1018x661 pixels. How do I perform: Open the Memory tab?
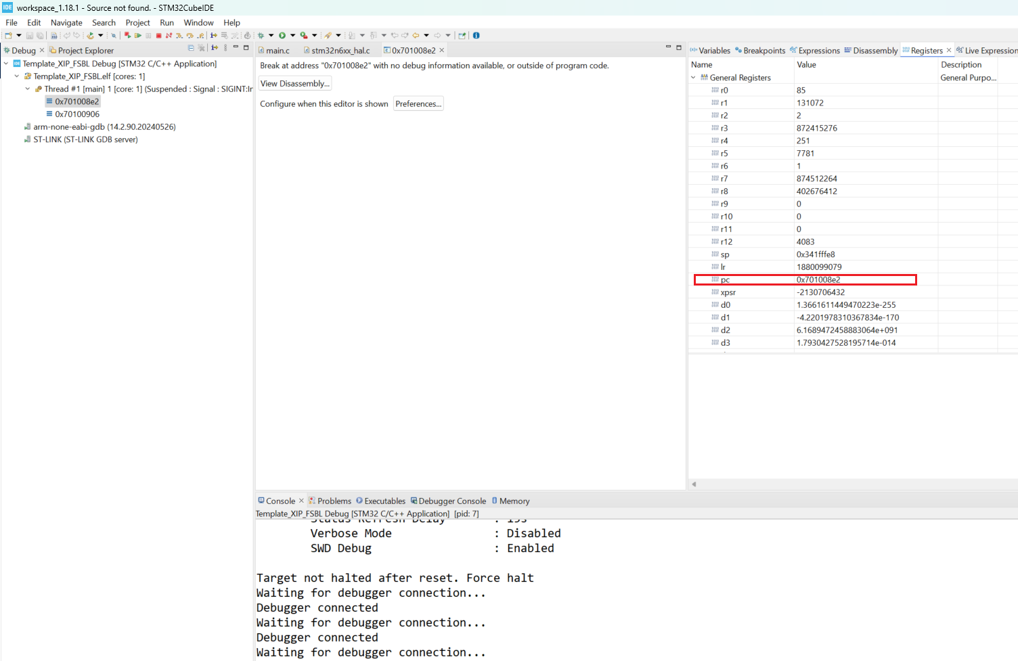[510, 501]
